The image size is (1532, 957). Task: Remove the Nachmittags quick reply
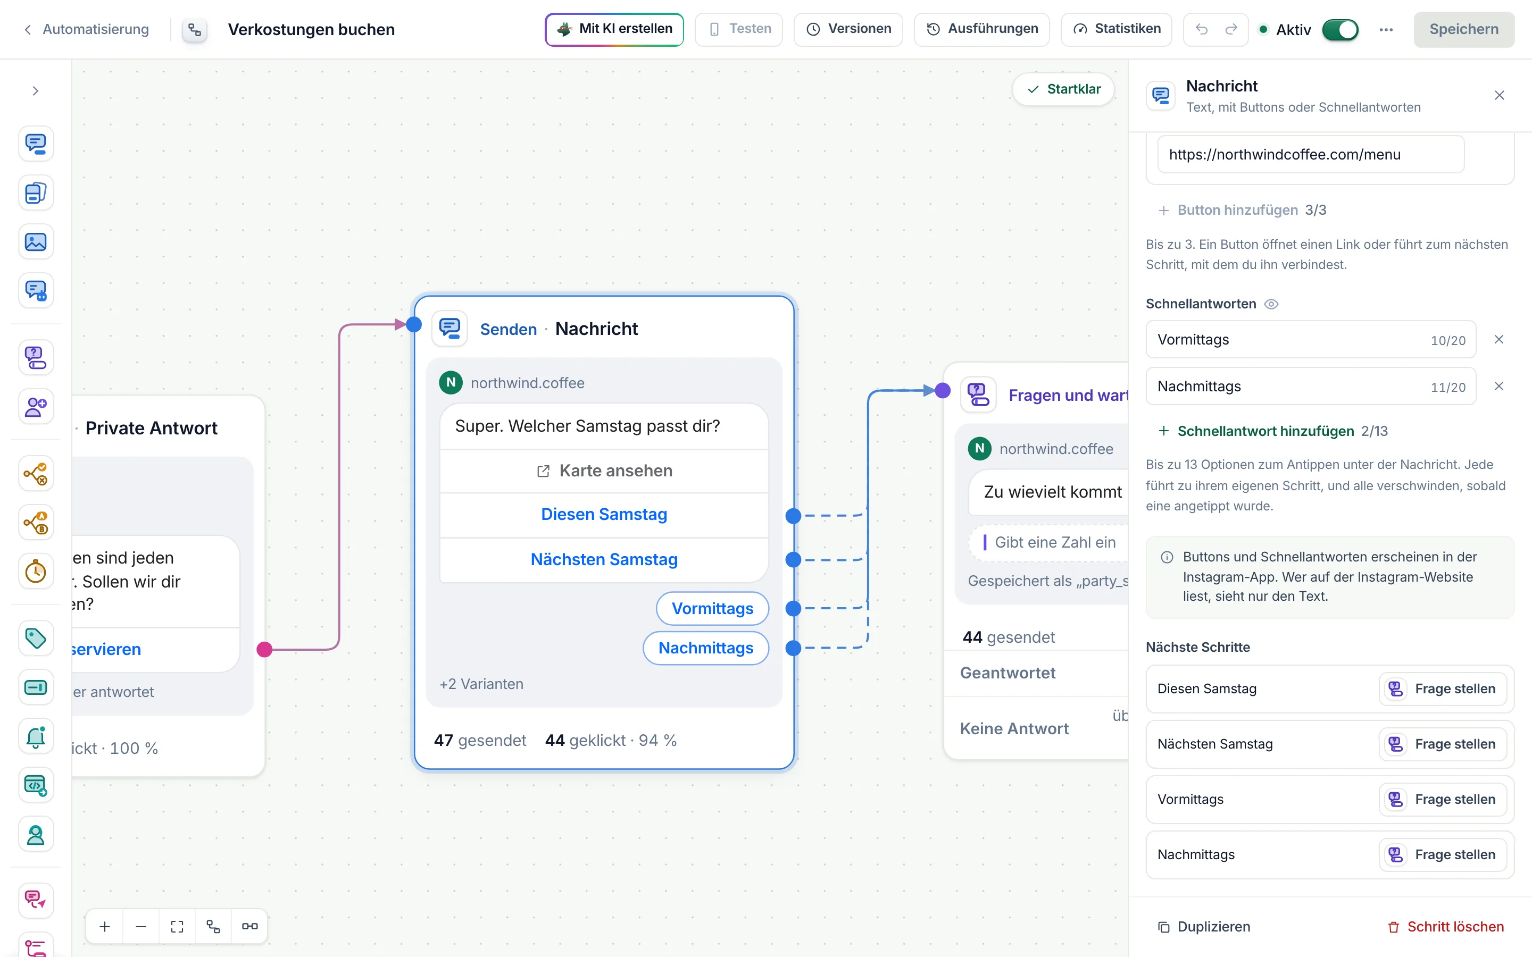1499,387
